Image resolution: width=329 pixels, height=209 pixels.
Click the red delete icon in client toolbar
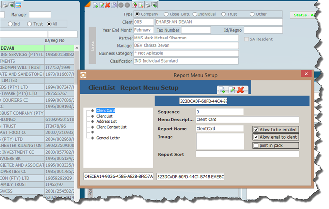(108, 5)
